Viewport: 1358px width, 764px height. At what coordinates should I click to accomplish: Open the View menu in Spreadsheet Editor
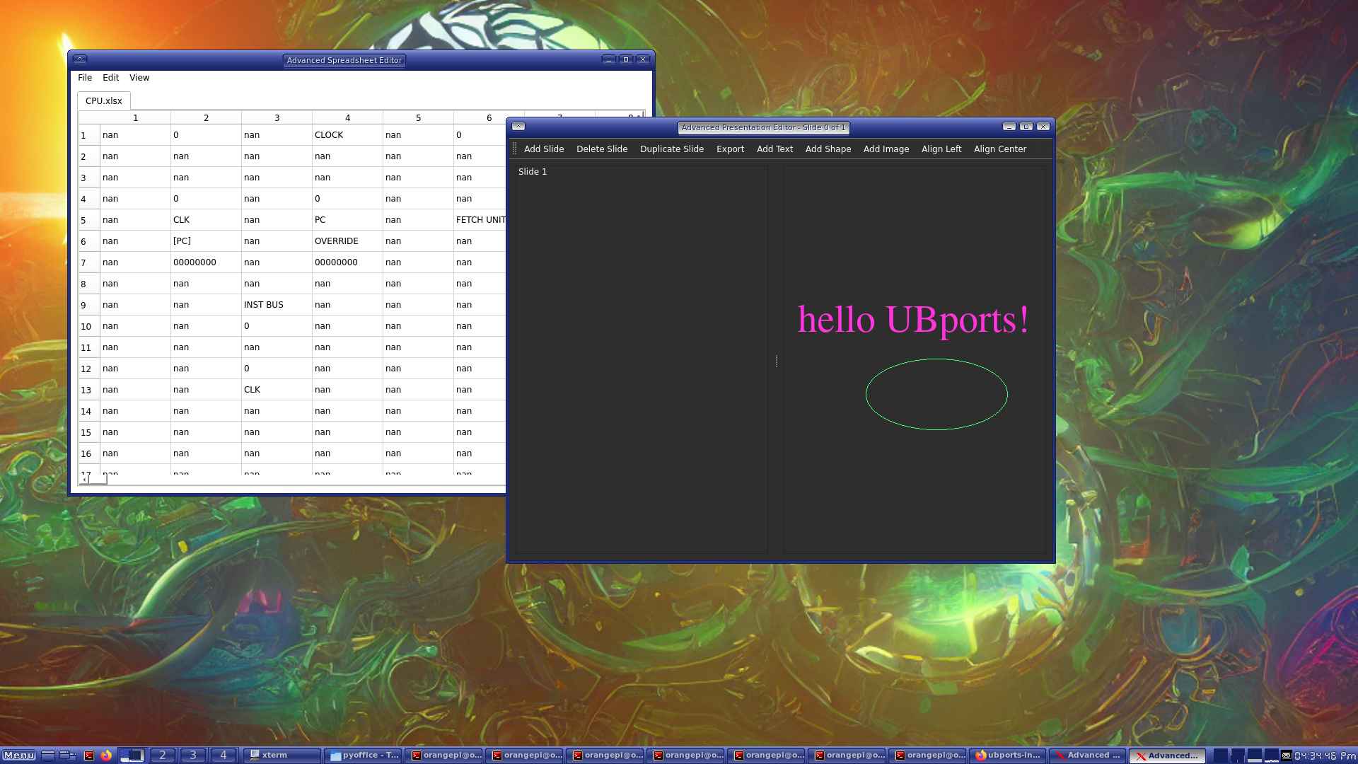click(x=139, y=78)
